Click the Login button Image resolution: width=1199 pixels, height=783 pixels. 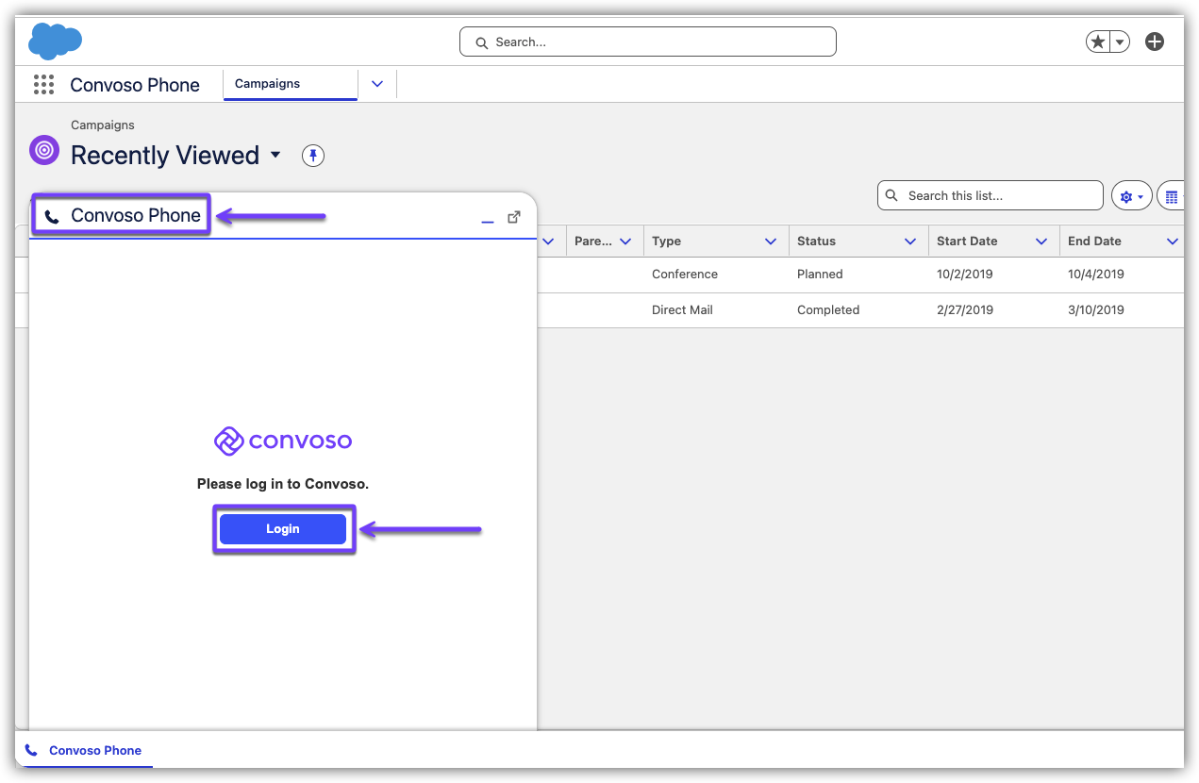[x=283, y=529]
